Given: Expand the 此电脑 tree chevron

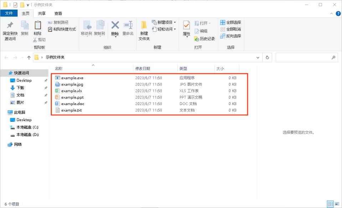Looking at the screenshot, I should (x=5, y=113).
